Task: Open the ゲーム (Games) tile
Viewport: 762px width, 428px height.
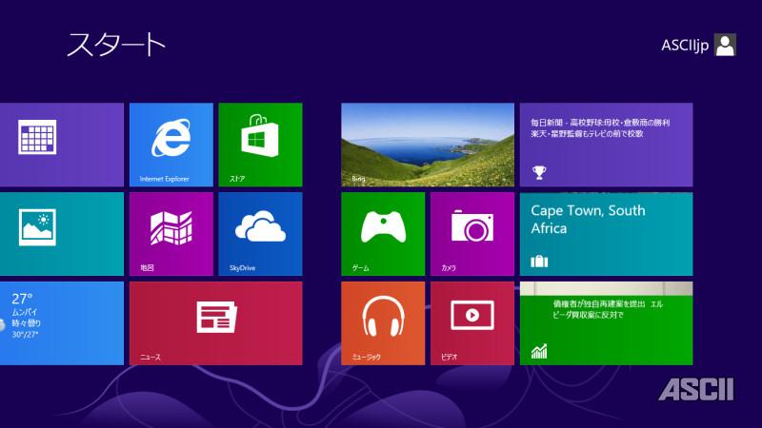Action: click(x=383, y=234)
